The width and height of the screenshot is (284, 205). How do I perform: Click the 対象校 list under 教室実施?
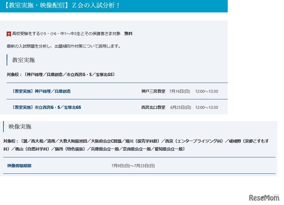click(x=61, y=74)
